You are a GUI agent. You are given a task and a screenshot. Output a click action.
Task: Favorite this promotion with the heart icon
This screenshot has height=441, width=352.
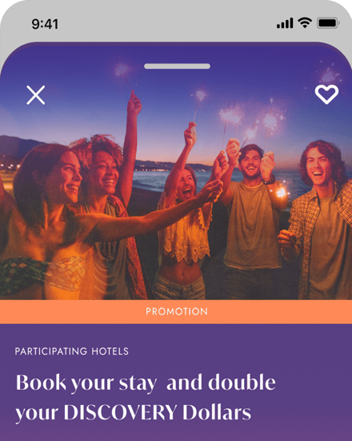(x=326, y=94)
